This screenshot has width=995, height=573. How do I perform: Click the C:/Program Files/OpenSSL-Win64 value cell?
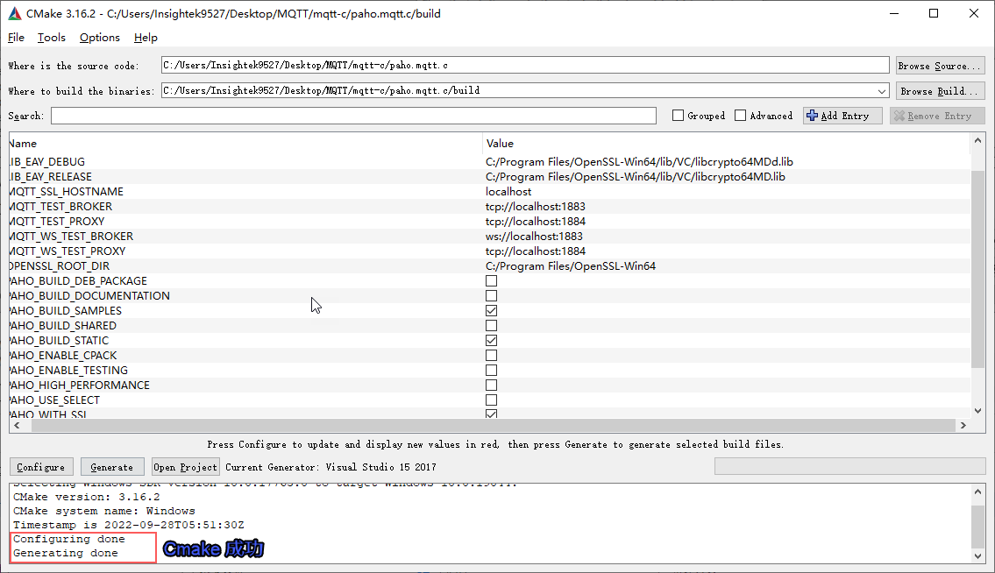click(x=571, y=266)
